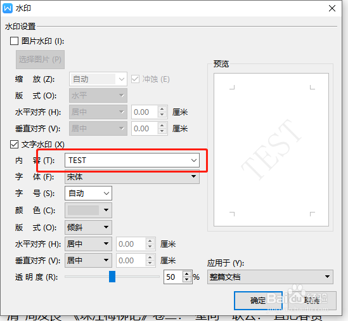Open picture watermark 水平对齐 dropdown
The height and width of the screenshot is (321, 348).
point(98,112)
